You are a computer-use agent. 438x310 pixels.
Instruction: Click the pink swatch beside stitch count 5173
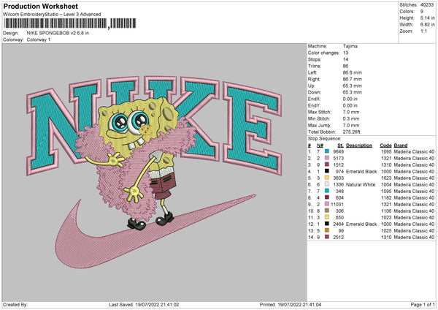[327, 158]
